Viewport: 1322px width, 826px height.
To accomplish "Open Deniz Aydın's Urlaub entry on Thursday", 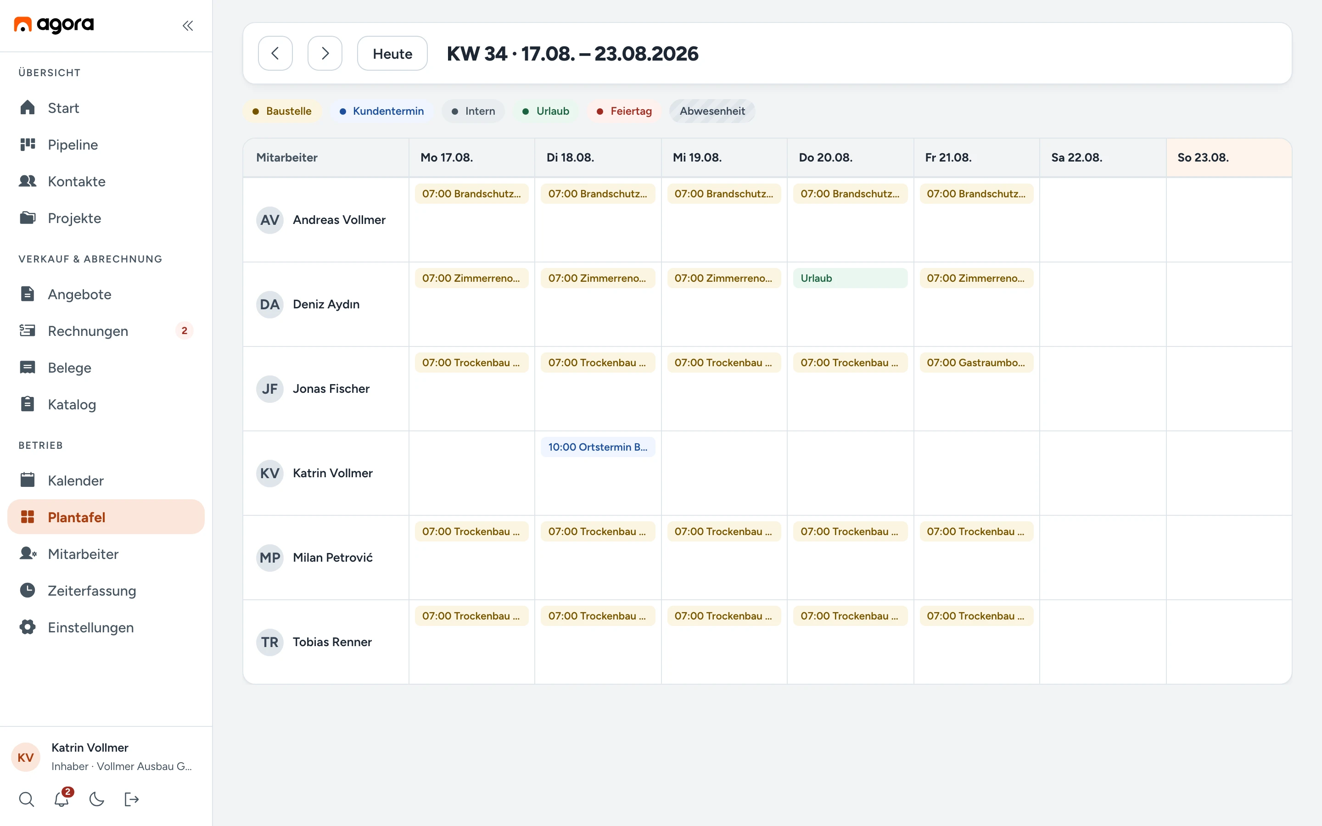I will tap(850, 278).
